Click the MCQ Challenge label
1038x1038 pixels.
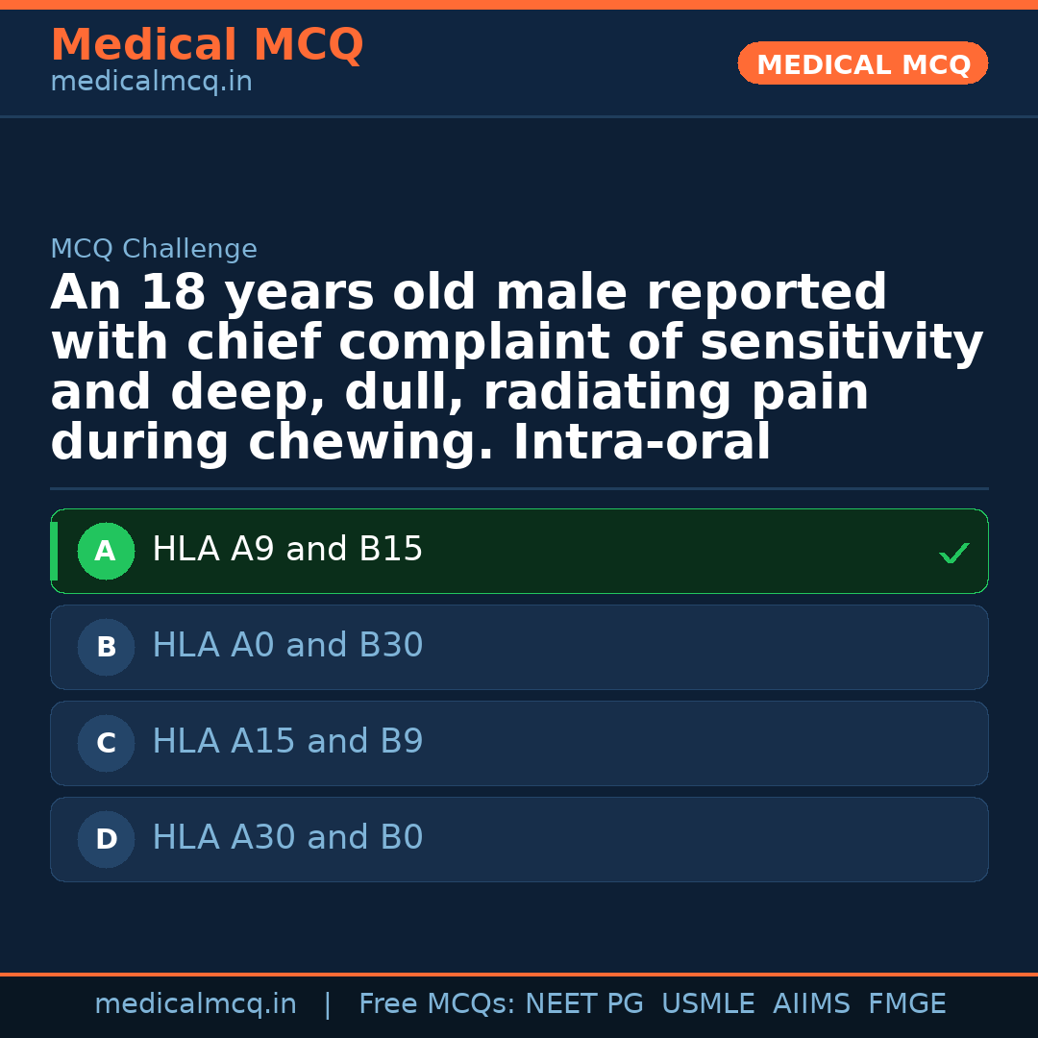coord(154,248)
